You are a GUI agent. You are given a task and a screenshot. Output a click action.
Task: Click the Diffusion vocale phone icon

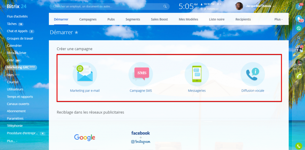[253, 74]
